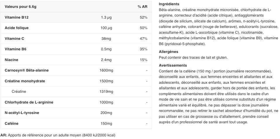This screenshot has width=280, height=139.
Task: Click the Vitamine B6 row label
Action: pos(15,49)
